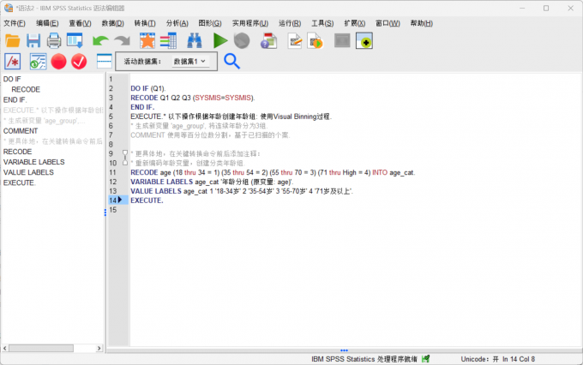Open the 数据(D) menu
The height and width of the screenshot is (365, 583).
coord(112,23)
